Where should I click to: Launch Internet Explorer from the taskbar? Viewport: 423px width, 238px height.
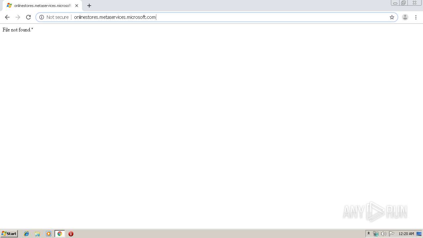coord(26,234)
